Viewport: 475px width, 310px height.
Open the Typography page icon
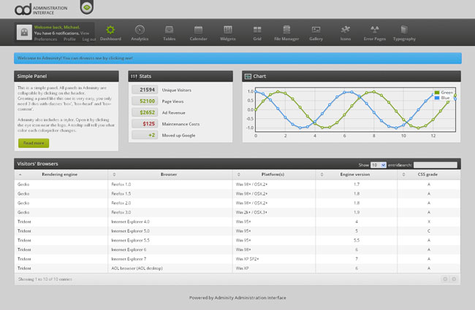pyautogui.click(x=404, y=30)
